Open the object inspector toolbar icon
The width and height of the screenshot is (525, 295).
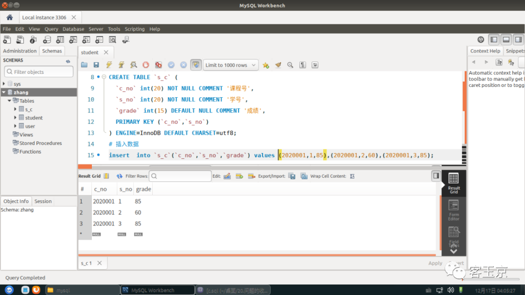pyautogui.click(x=33, y=40)
